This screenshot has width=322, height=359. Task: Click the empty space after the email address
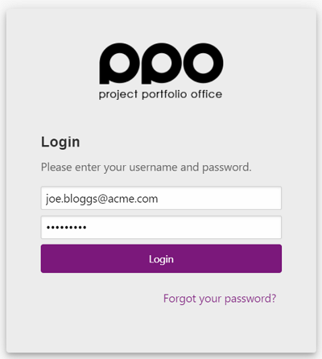coord(219,198)
